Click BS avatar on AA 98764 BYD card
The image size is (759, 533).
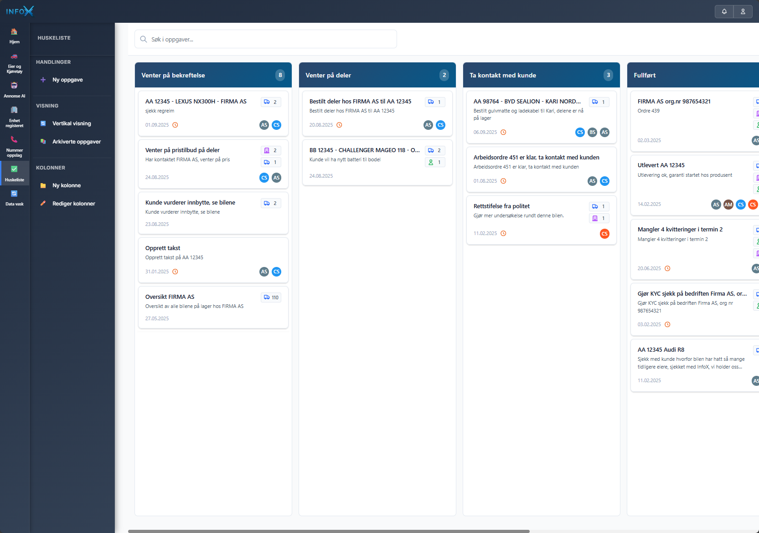(x=592, y=132)
